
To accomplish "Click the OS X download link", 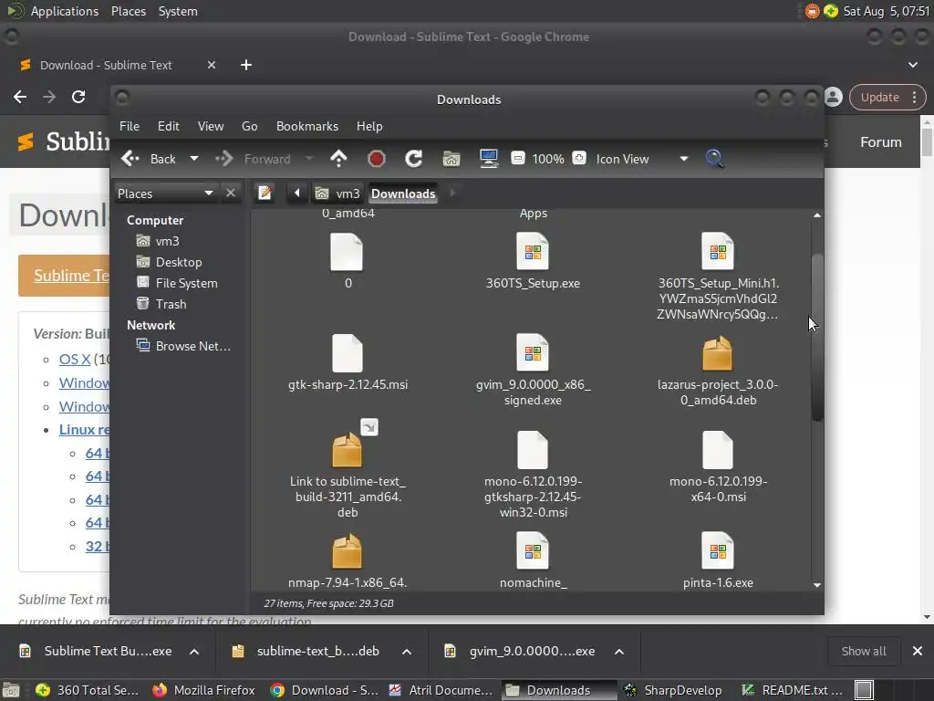I will 75,360.
